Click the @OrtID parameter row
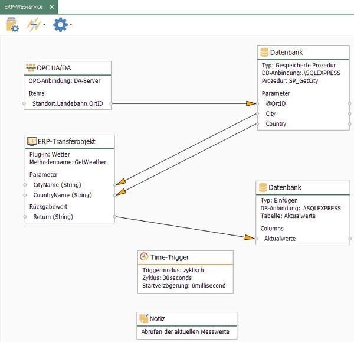Viewport: 354px width, 342px height. coord(303,103)
